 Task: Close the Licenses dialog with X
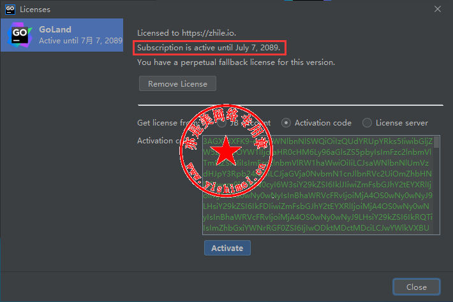point(438,9)
